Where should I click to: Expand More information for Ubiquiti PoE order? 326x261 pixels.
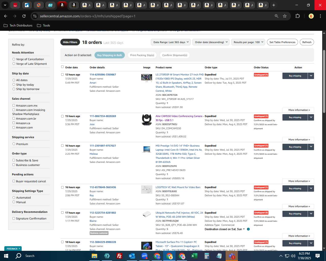click(x=298, y=236)
